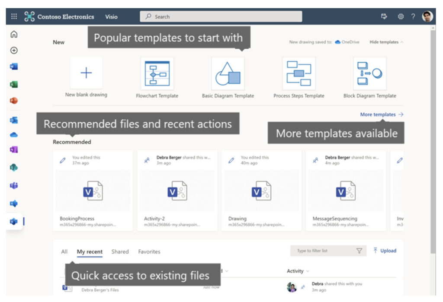Open SharePoint from the sidebar
443x302 pixels.
pyautogui.click(x=14, y=168)
